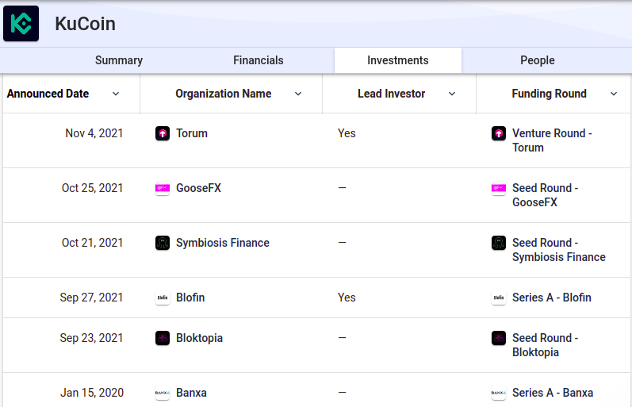Switch to the Summary tab
Screen dimensions: 632x407
pyautogui.click(x=119, y=60)
